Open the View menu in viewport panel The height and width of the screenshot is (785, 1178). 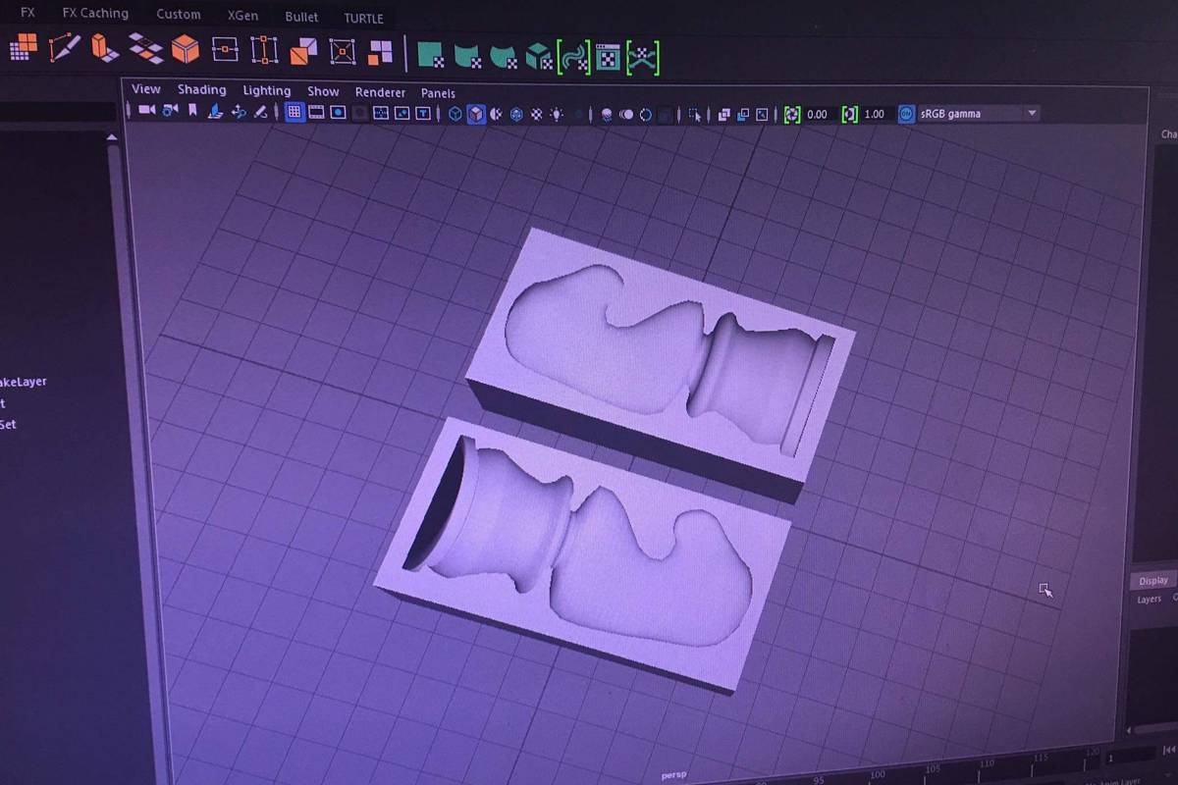coord(146,89)
